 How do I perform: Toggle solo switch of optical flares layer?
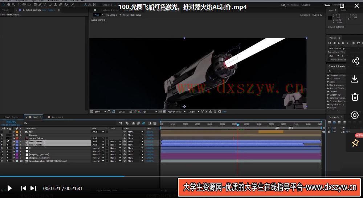(x=7, y=138)
